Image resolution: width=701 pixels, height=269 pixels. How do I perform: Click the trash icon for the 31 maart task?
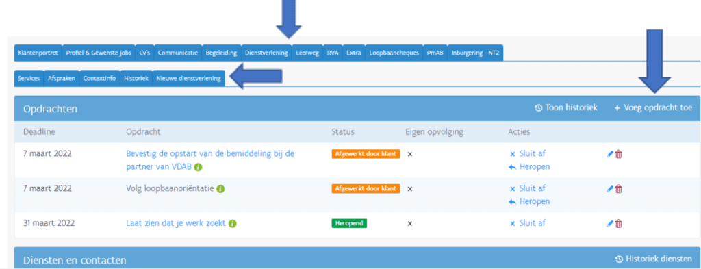click(x=619, y=223)
